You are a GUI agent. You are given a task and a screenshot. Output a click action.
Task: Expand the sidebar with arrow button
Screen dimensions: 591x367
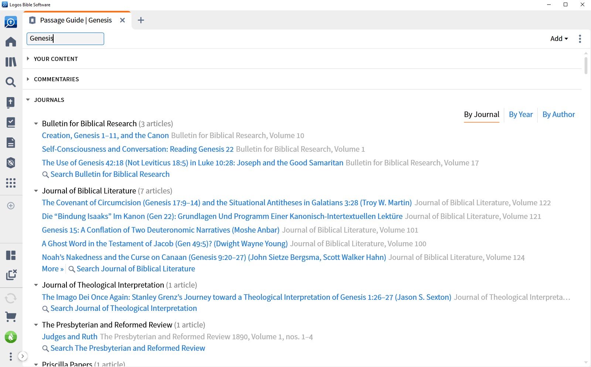23,356
